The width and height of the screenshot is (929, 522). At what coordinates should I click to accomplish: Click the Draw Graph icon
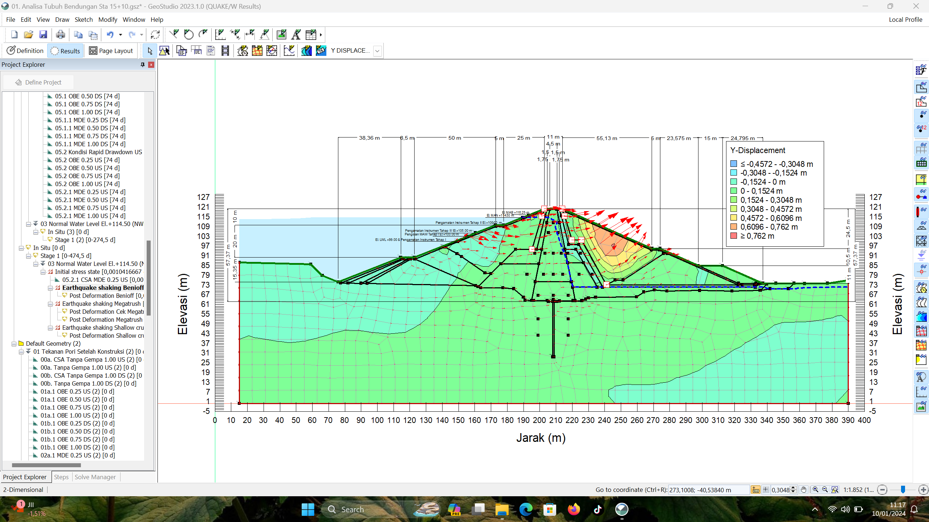(289, 51)
